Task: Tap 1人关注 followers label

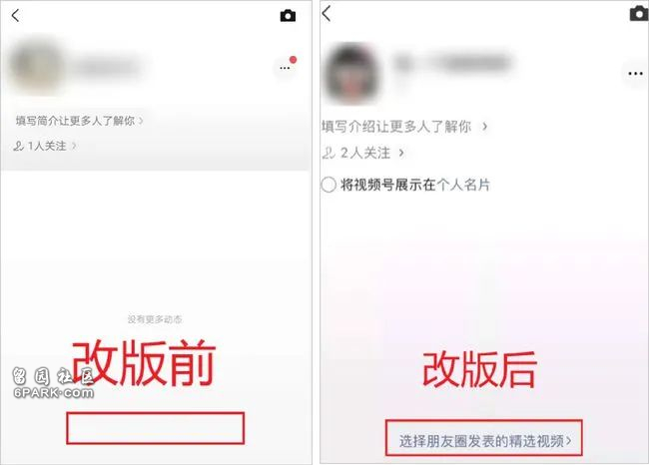Action: point(47,146)
